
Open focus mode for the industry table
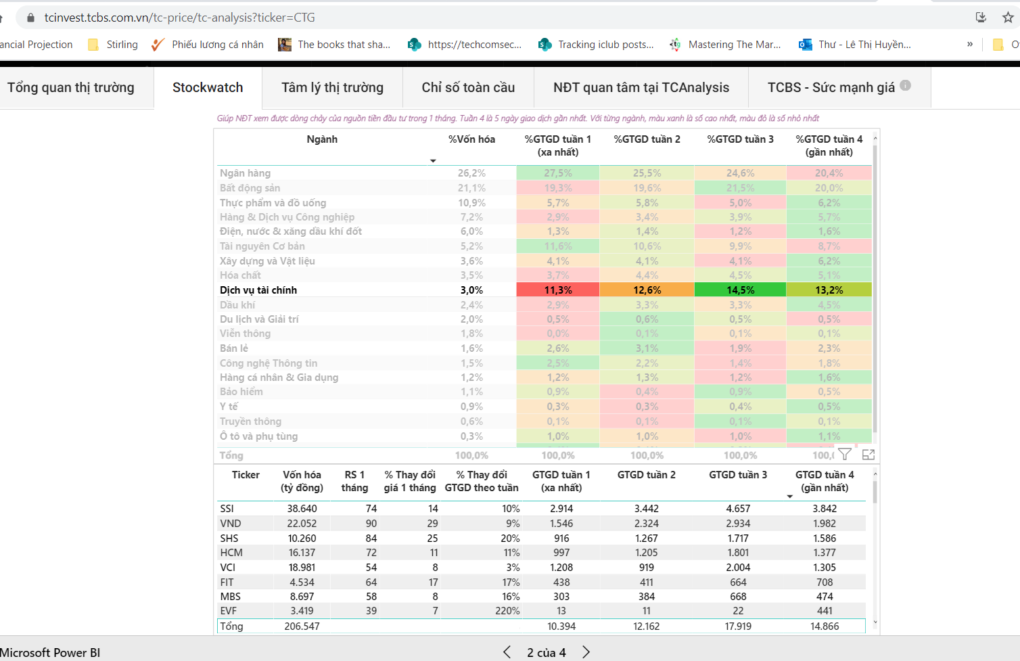[868, 454]
